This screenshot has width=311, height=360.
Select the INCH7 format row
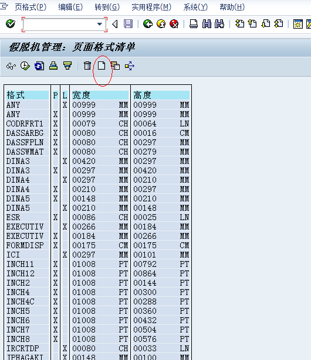pyautogui.click(x=97, y=330)
